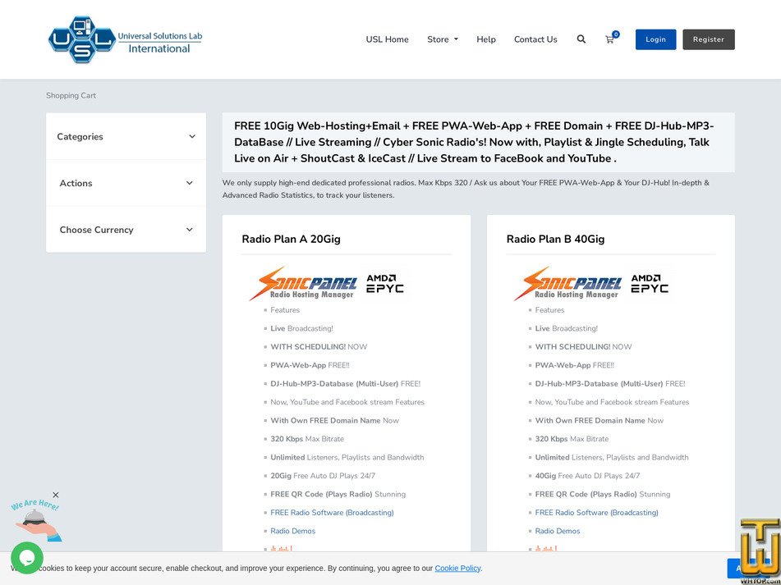Click the 'Radio Plan A 20Gig' title

pyautogui.click(x=291, y=239)
